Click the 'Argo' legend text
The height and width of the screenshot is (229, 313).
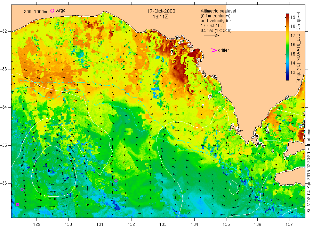click(x=61, y=10)
